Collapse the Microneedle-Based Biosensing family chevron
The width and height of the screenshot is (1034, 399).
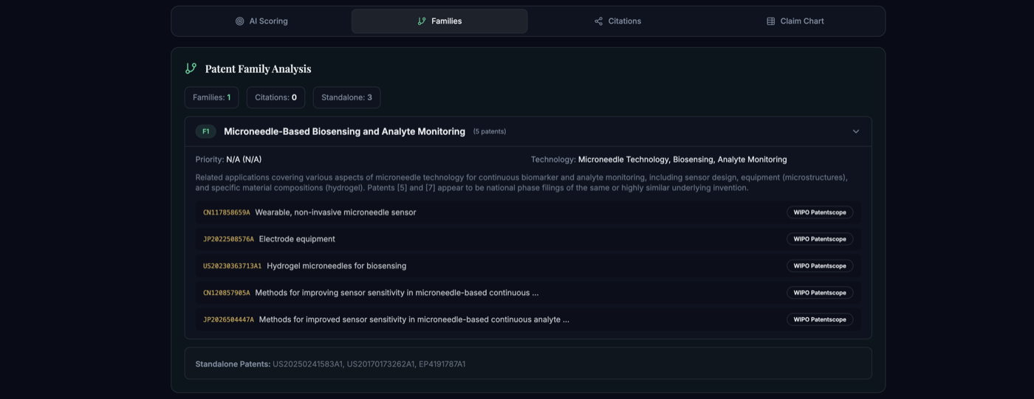(x=856, y=131)
